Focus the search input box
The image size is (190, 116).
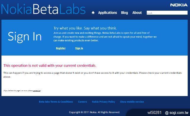tap(167, 13)
